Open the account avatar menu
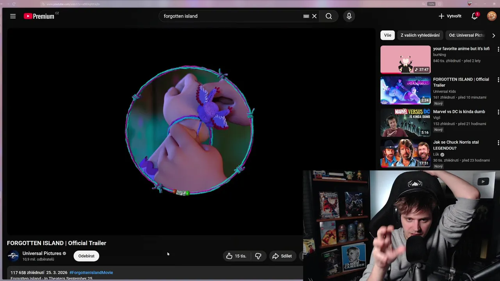This screenshot has width=500, height=281. click(491, 16)
